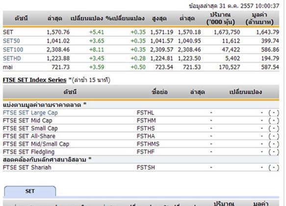Click the FSTHL ticker symbol
Viewport: 286px width, 206px height.
(x=145, y=113)
